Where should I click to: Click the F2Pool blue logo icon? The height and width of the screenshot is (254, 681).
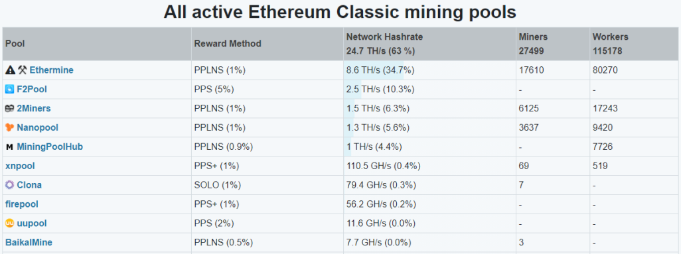pyautogui.click(x=10, y=90)
